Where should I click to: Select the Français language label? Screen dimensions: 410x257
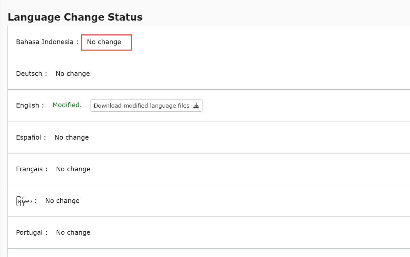coord(29,169)
